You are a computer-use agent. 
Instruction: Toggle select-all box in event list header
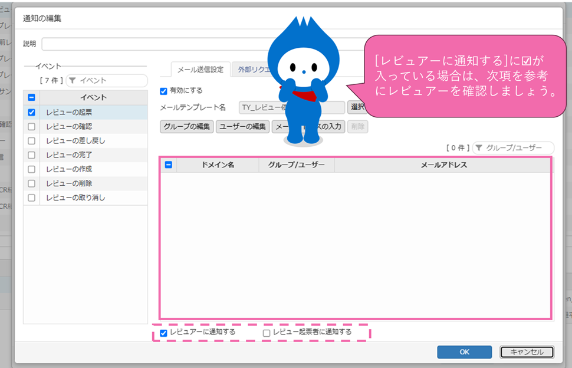[32, 98]
